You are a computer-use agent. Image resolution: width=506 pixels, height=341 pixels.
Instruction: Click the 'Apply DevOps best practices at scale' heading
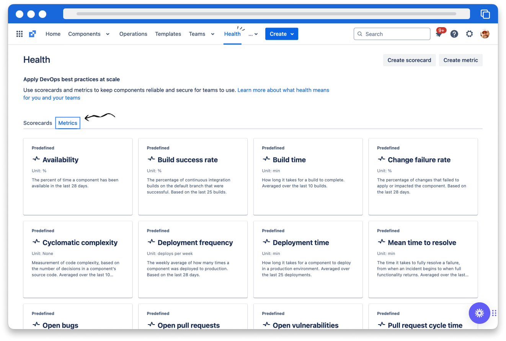tap(72, 80)
